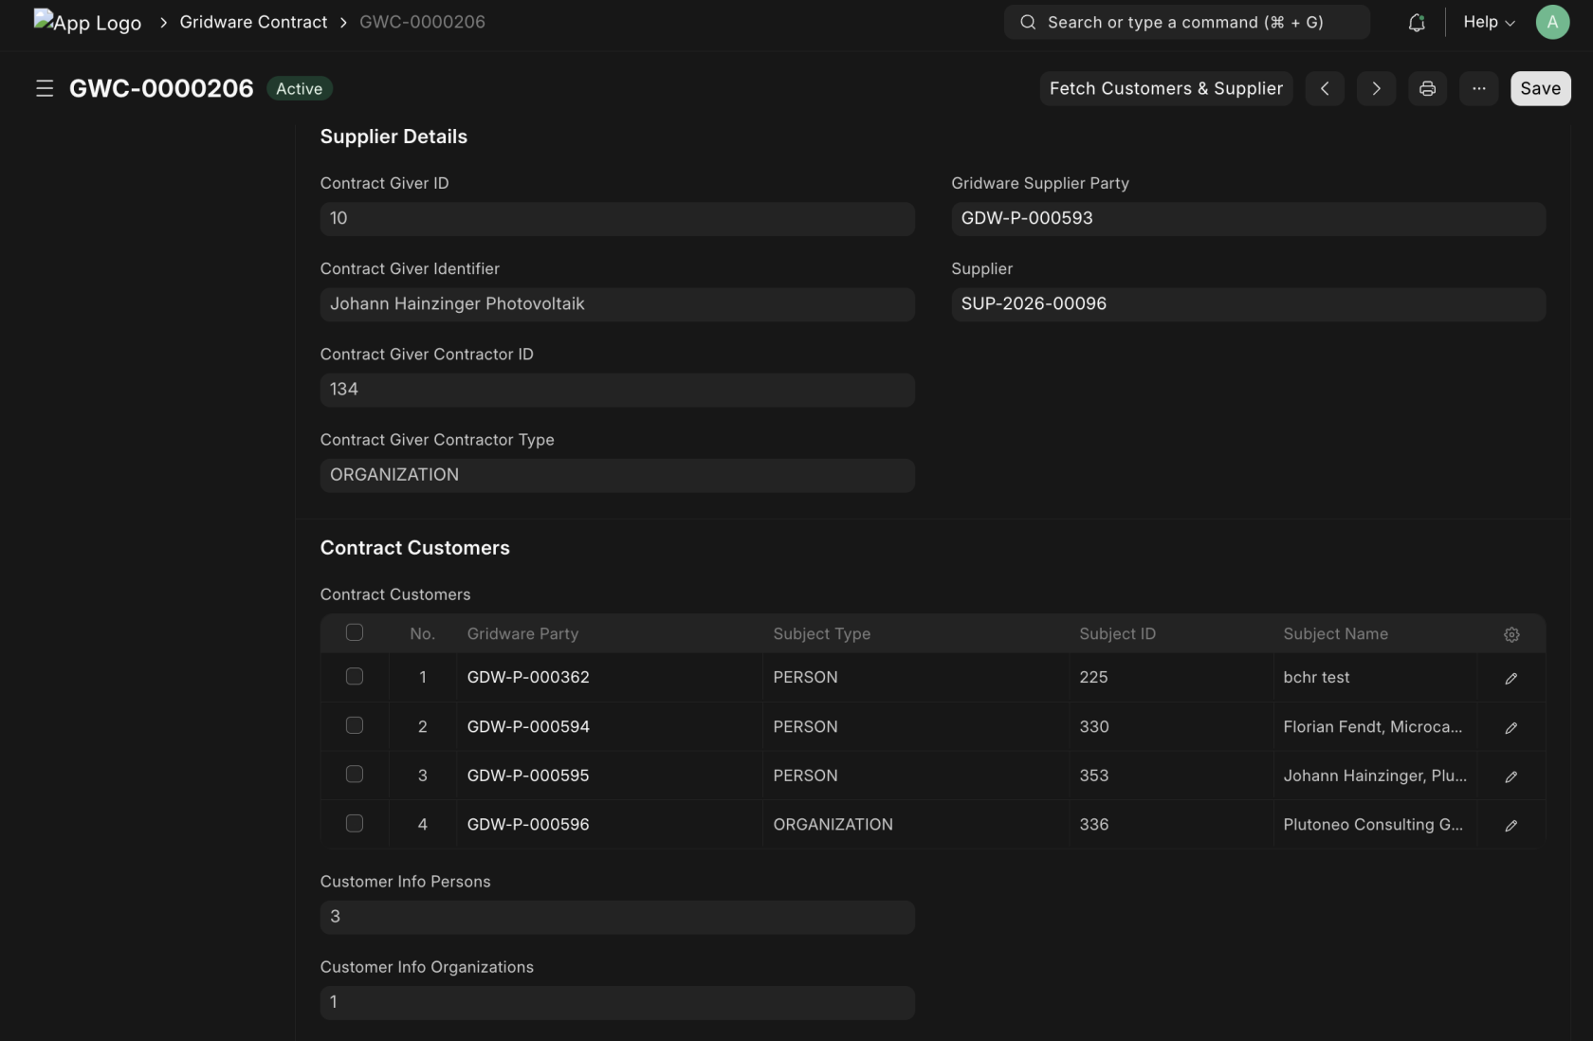Print this contract document
The image size is (1593, 1041).
1427,88
